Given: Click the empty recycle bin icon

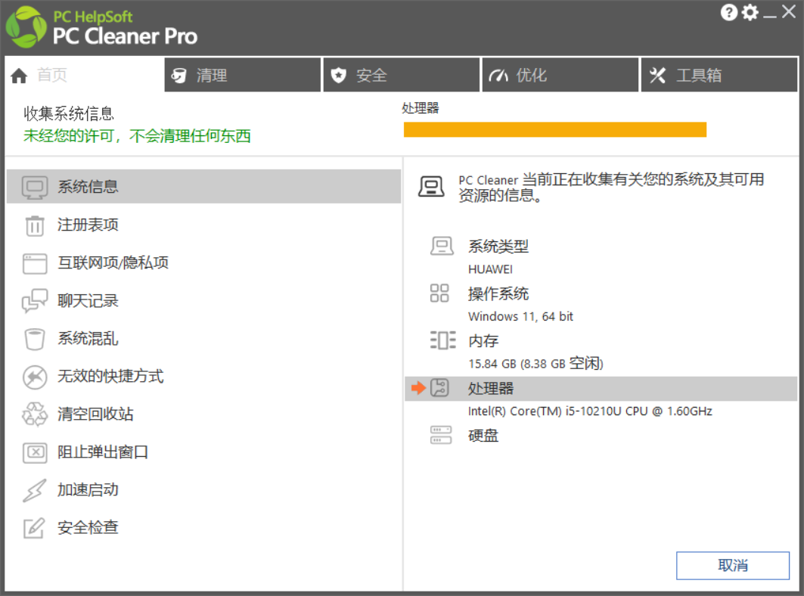Looking at the screenshot, I should pos(35,414).
